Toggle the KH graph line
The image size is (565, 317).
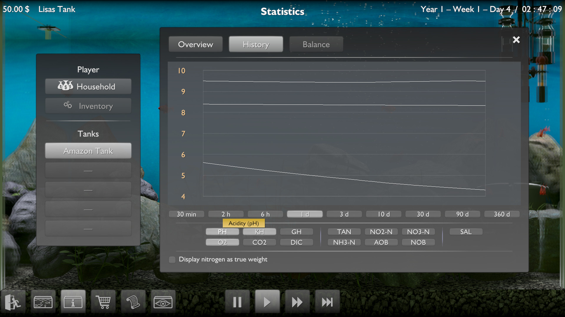259,232
